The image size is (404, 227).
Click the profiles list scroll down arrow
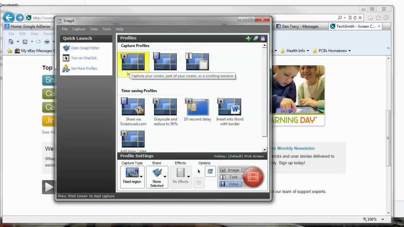coord(264,150)
